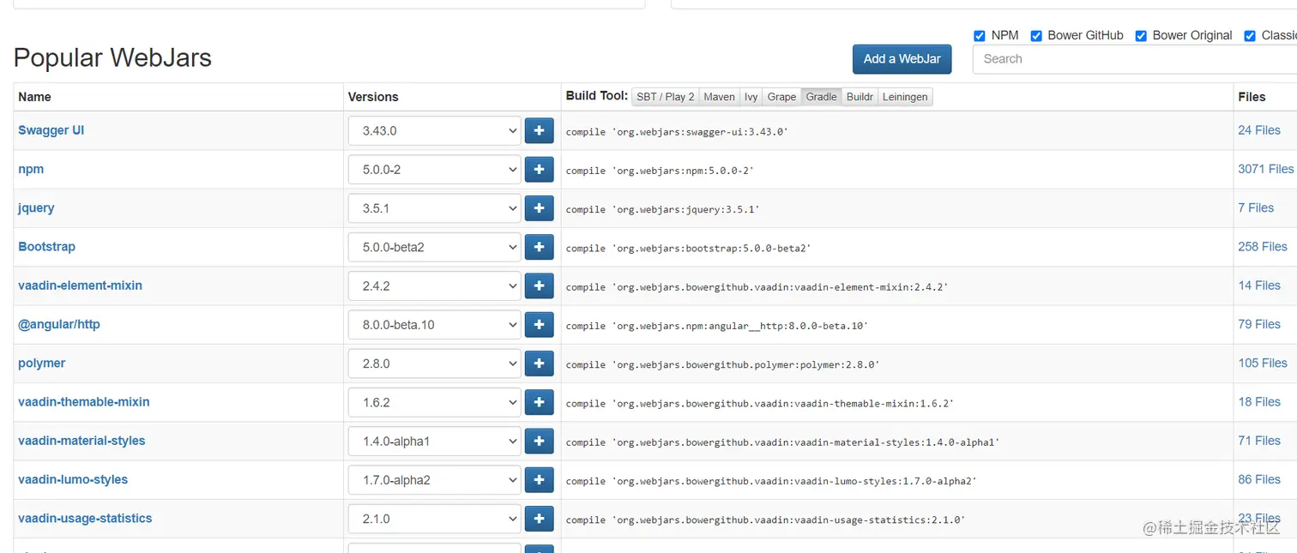Click the plus icon in the polymer row
The height and width of the screenshot is (553, 1297).
[539, 364]
